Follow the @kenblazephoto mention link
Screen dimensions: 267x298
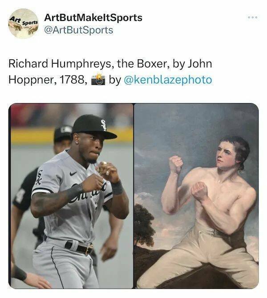point(168,80)
